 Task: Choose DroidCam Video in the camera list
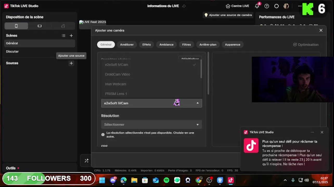(151, 74)
